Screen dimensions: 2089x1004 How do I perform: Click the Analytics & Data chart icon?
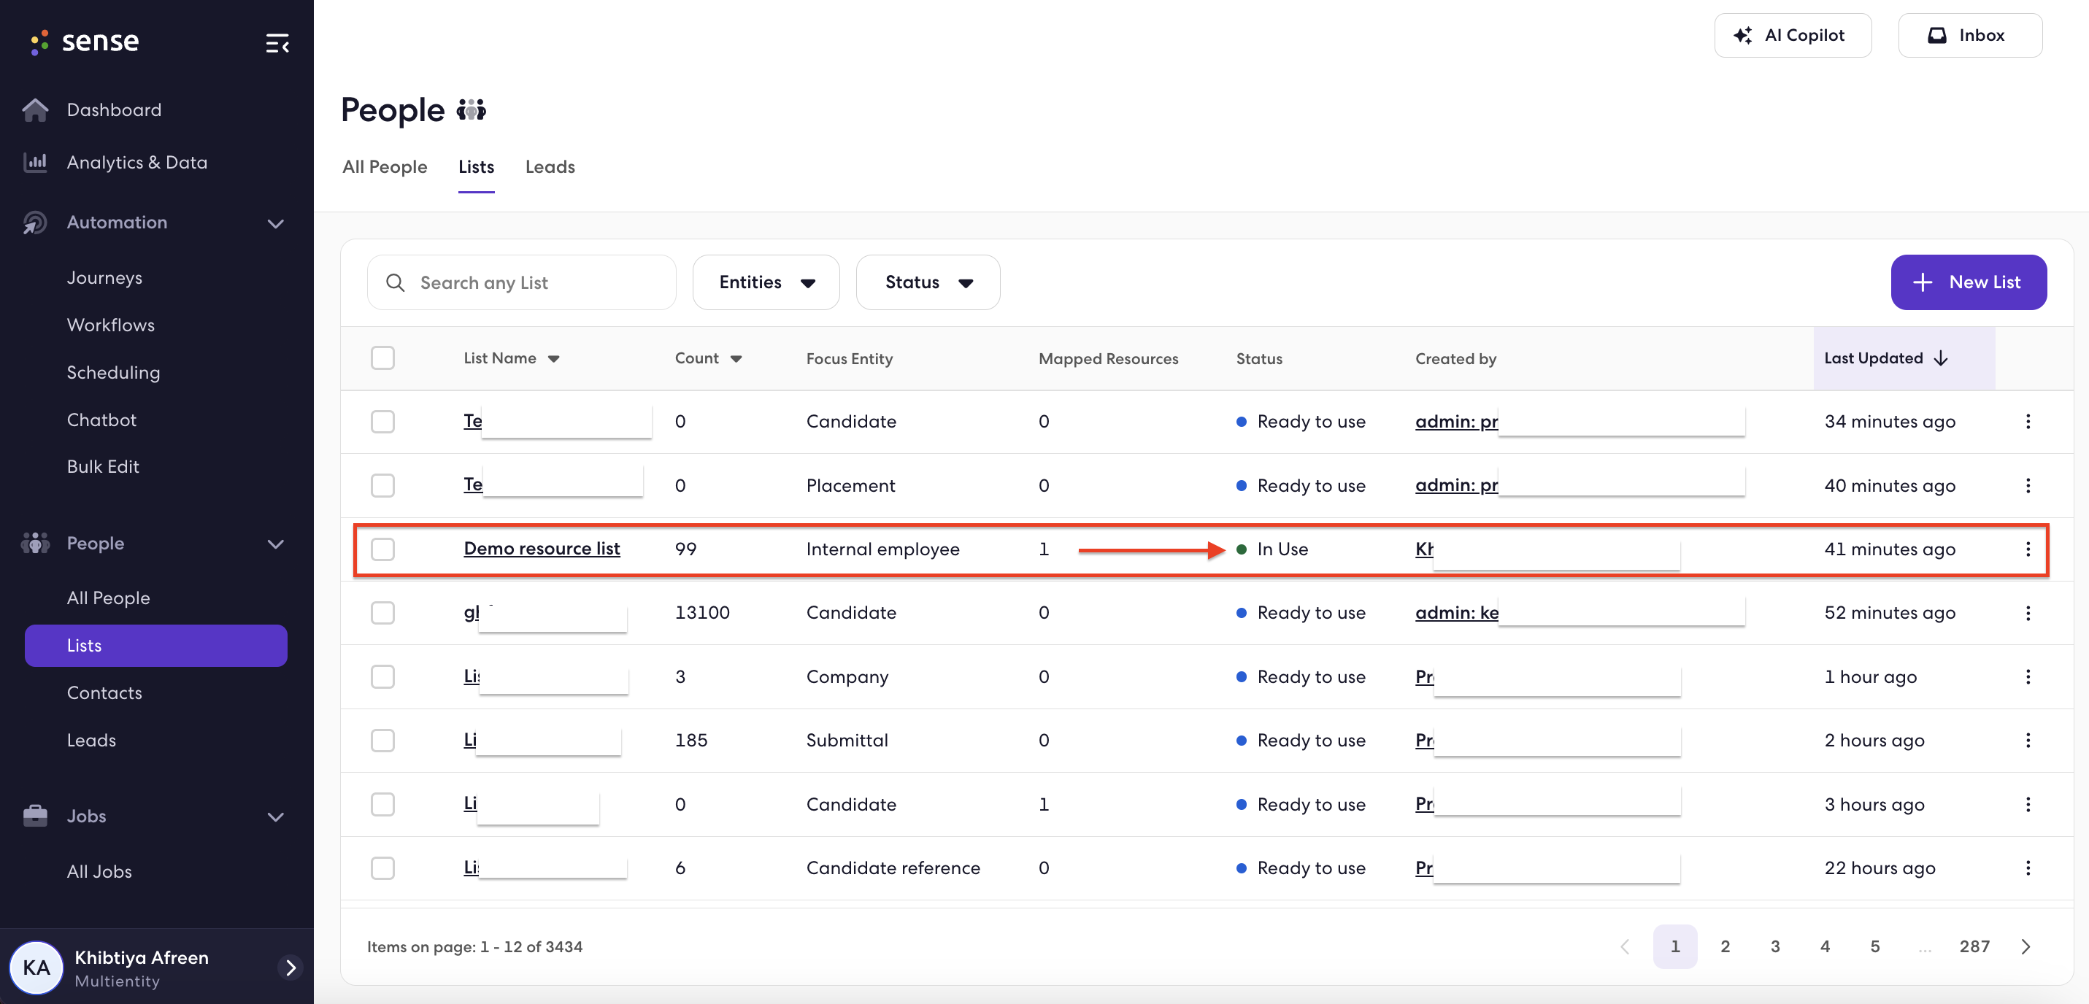click(35, 162)
